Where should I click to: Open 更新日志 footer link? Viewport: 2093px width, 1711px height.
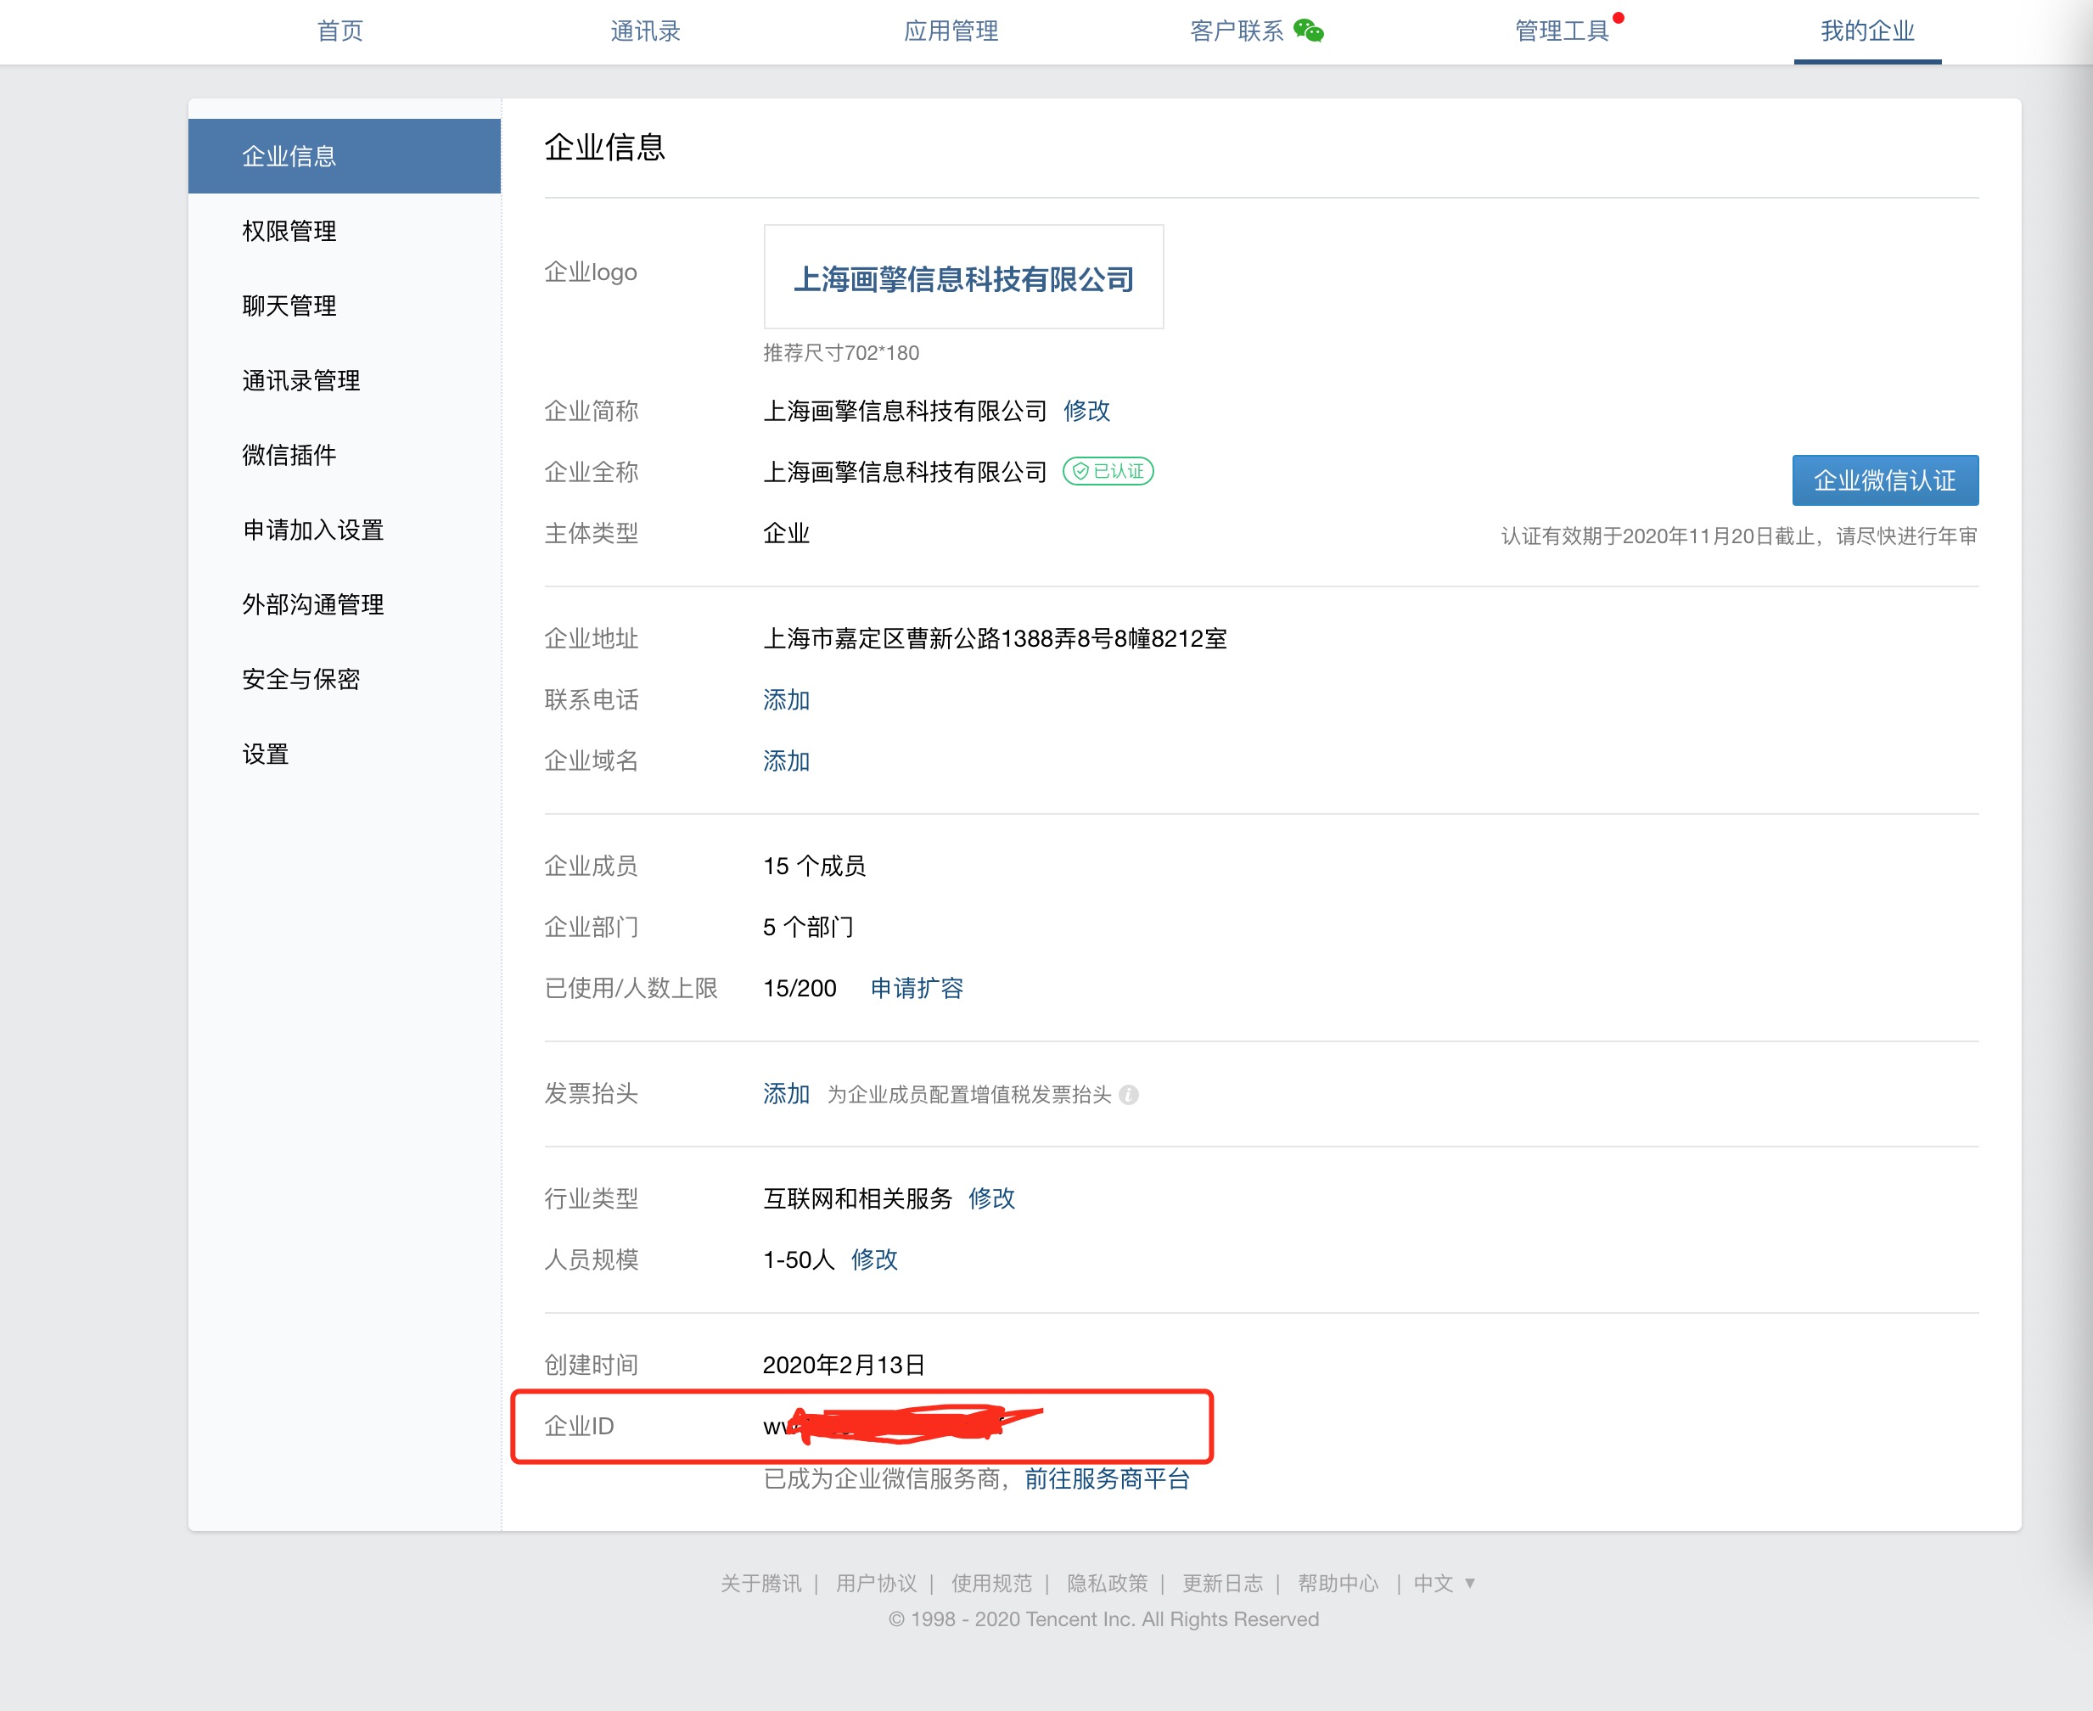pyautogui.click(x=1222, y=1583)
